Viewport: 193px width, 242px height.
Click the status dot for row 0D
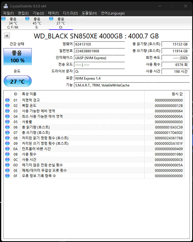tap(7, 165)
